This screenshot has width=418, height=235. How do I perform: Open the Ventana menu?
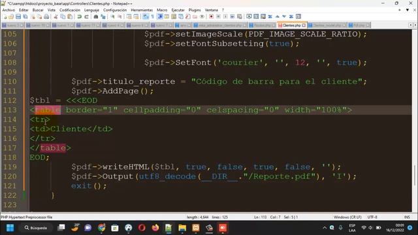pos(212,10)
